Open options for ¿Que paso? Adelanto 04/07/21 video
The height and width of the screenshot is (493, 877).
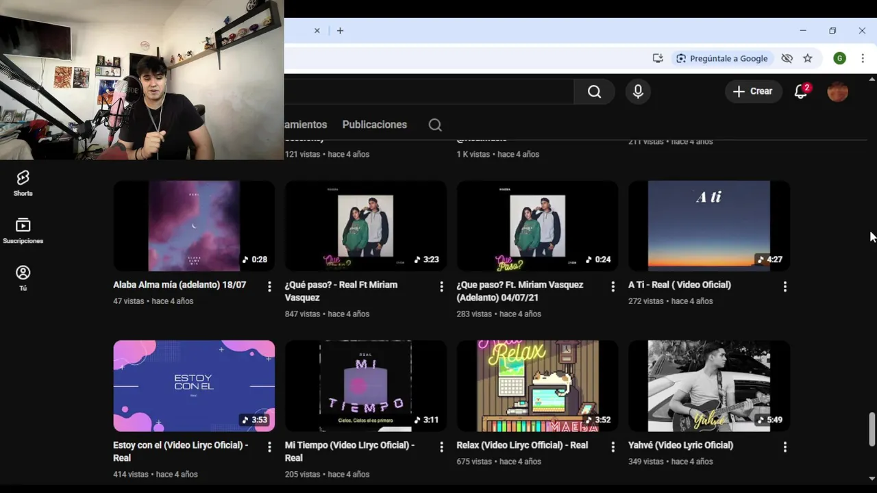tap(613, 287)
